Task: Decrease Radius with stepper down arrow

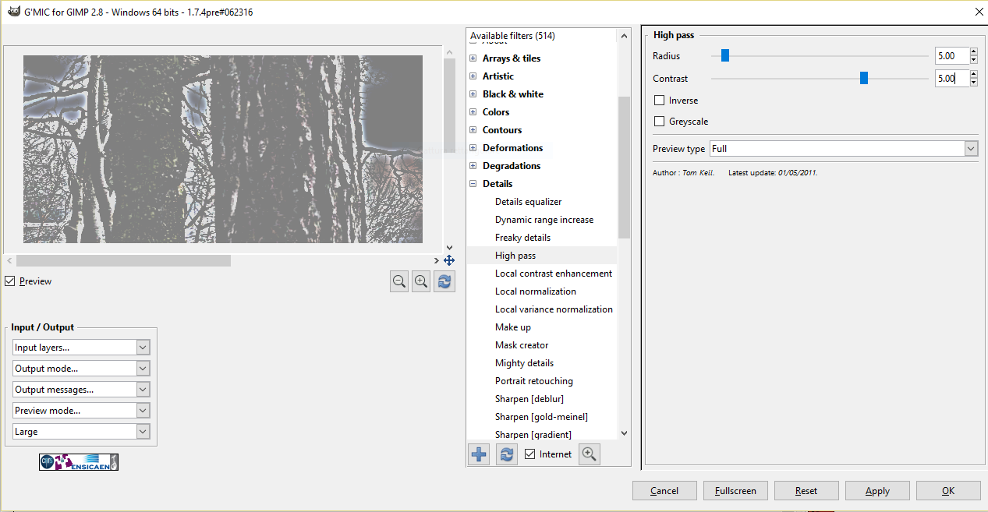Action: [973, 60]
